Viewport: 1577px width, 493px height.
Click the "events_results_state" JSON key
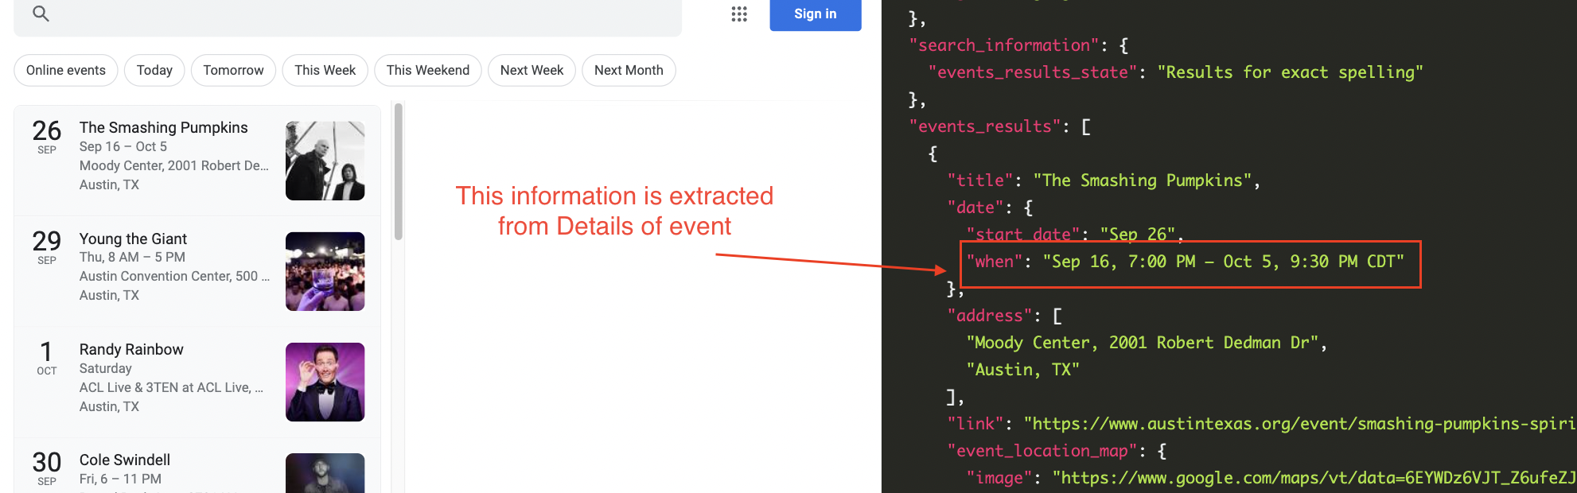click(x=1033, y=72)
